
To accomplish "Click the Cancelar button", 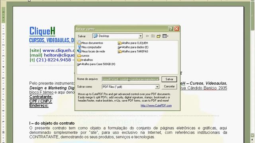I will click(169, 87).
